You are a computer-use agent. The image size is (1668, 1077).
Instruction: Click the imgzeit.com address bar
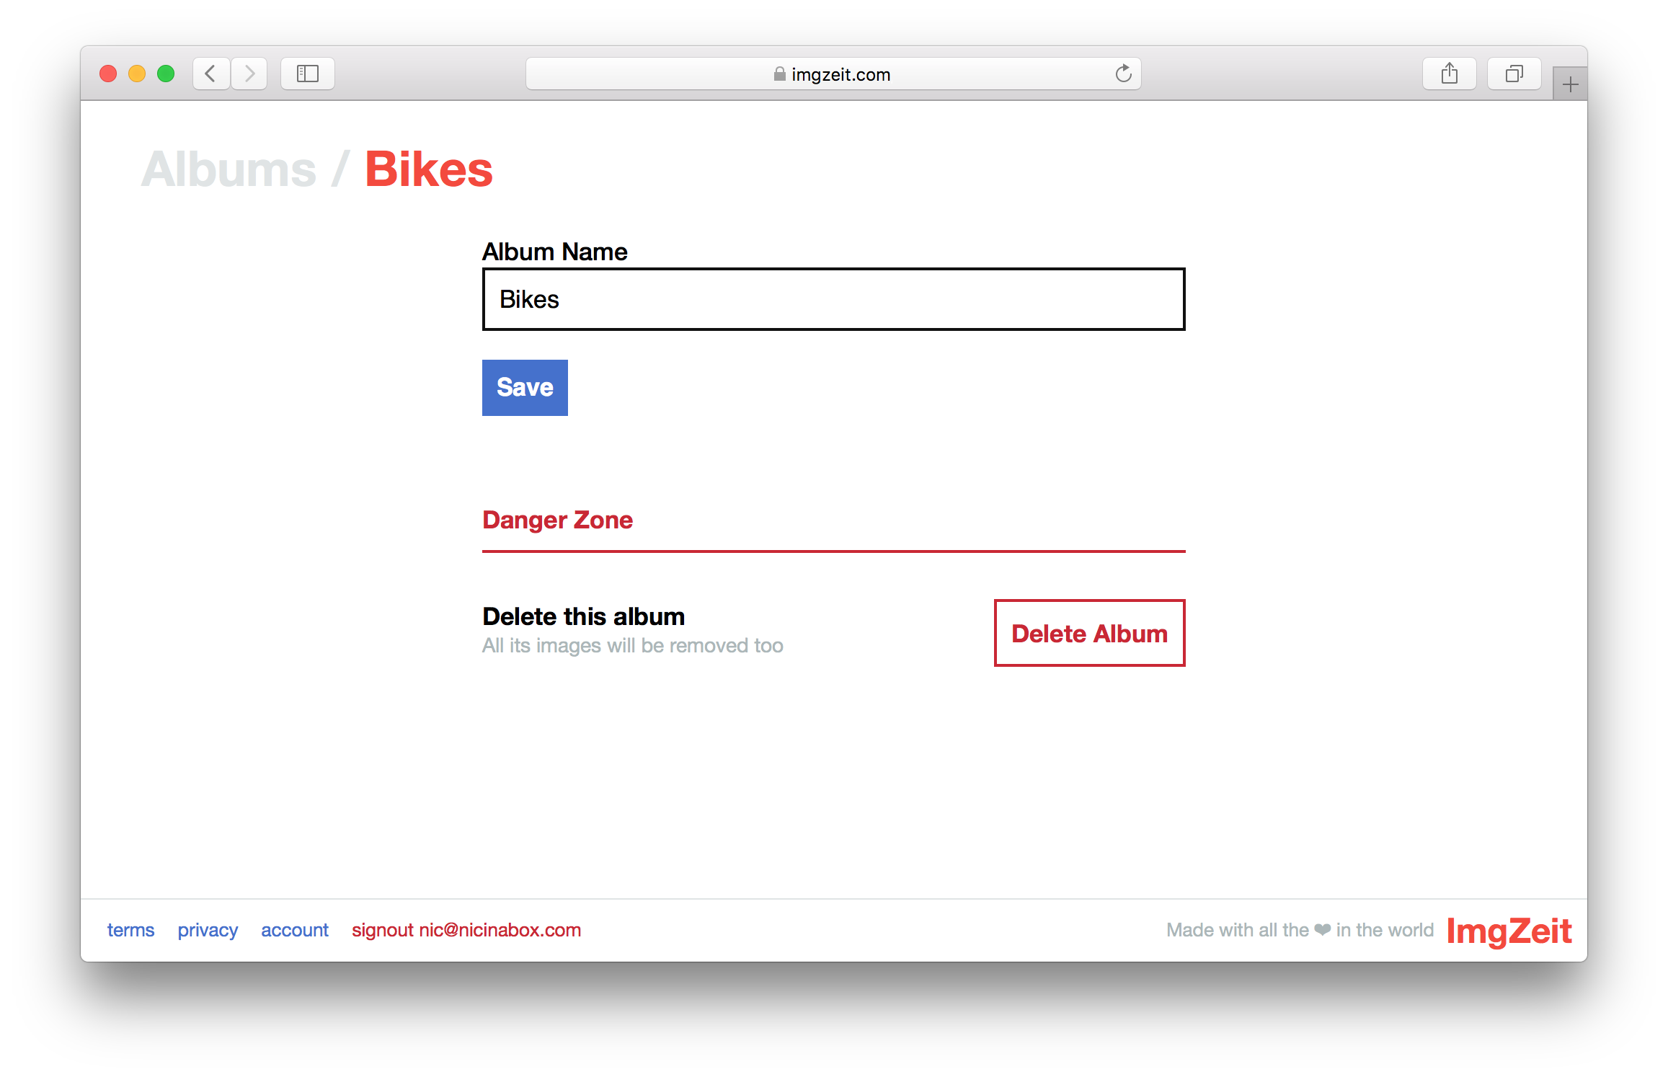(840, 74)
